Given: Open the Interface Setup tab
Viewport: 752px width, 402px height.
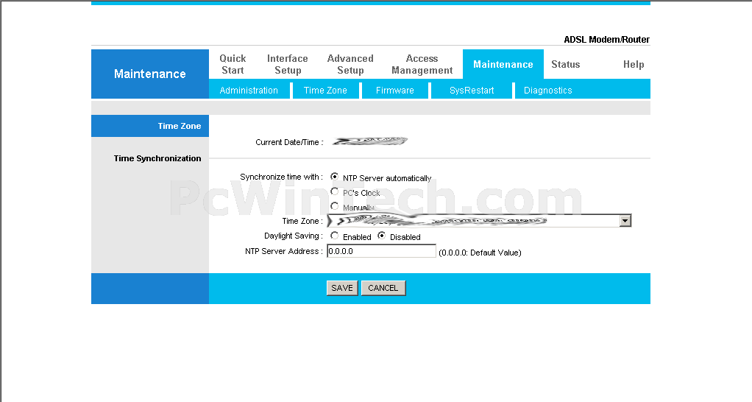Looking at the screenshot, I should click(x=287, y=64).
